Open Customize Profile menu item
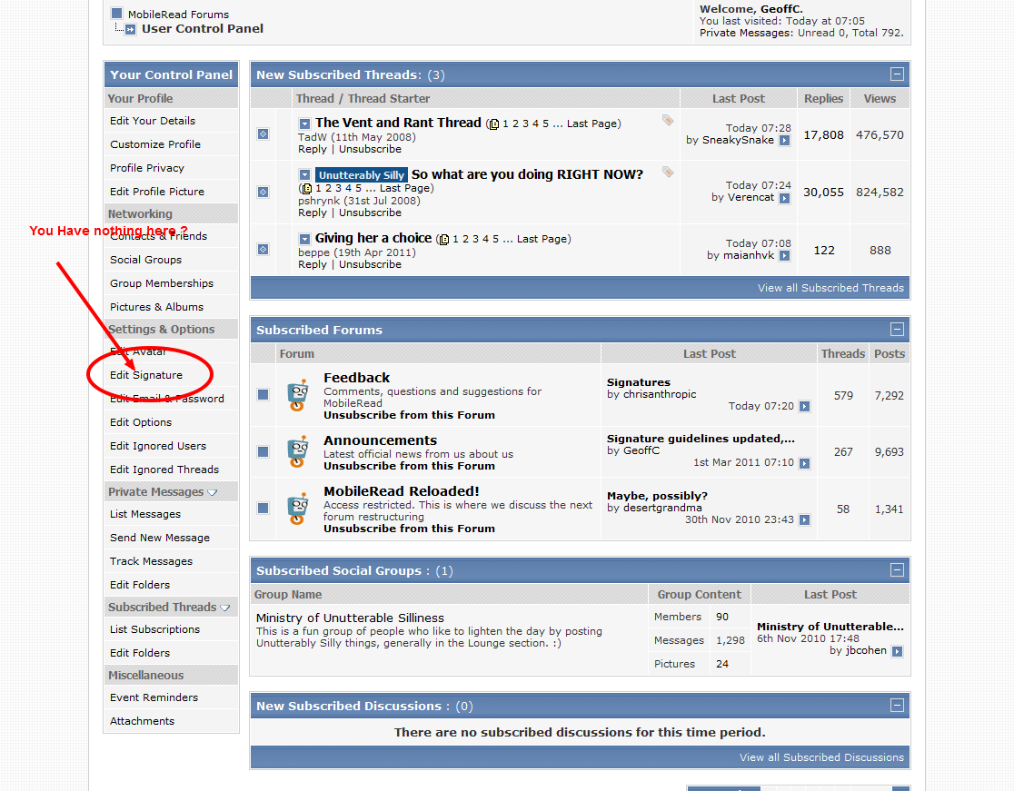This screenshot has height=791, width=1014. tap(155, 144)
